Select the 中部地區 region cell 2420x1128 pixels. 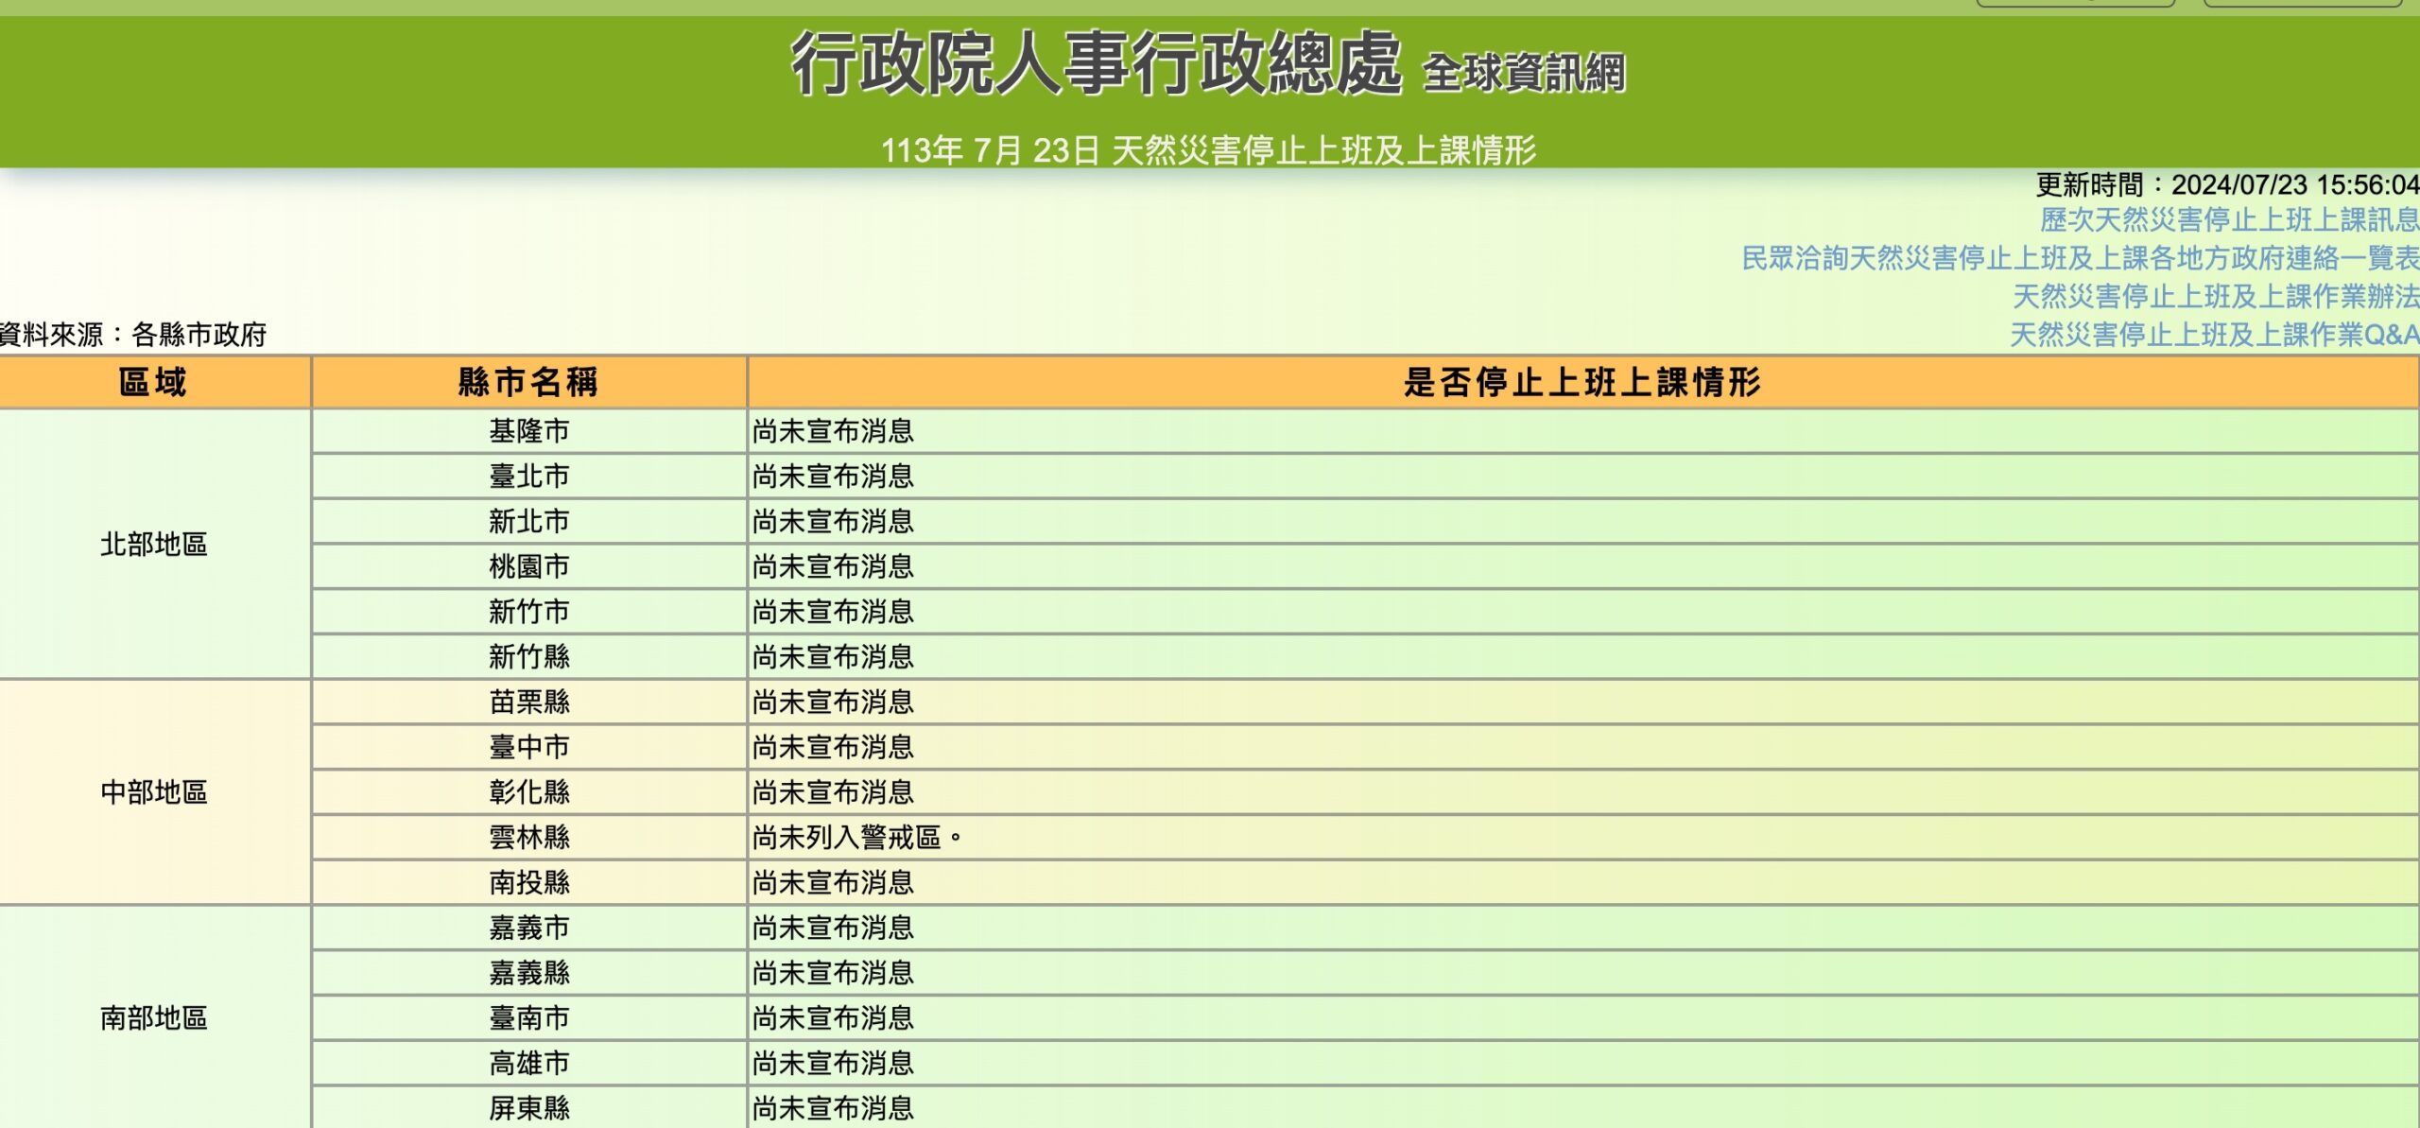[x=154, y=791]
